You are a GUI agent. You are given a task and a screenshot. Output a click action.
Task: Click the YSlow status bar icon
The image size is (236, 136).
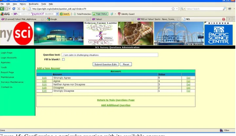221,130
